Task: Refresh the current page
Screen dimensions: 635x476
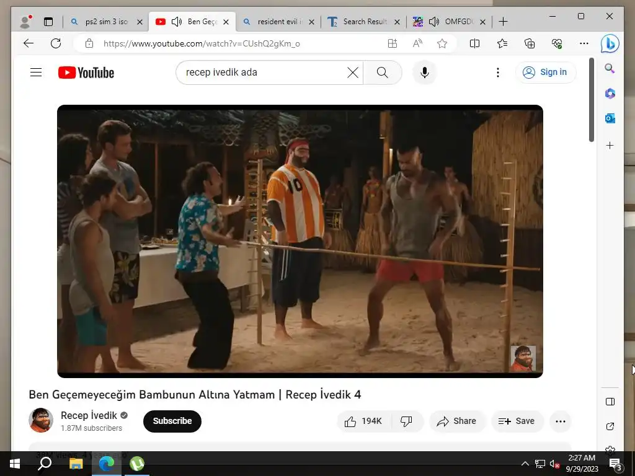Action: (56, 43)
